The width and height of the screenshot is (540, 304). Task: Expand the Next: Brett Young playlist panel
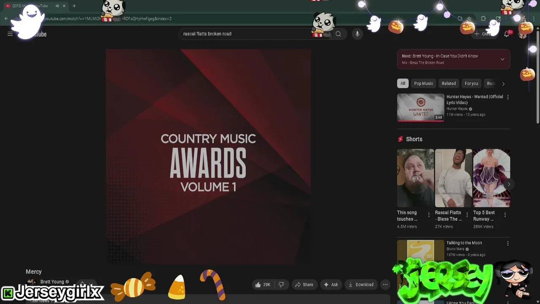502,59
